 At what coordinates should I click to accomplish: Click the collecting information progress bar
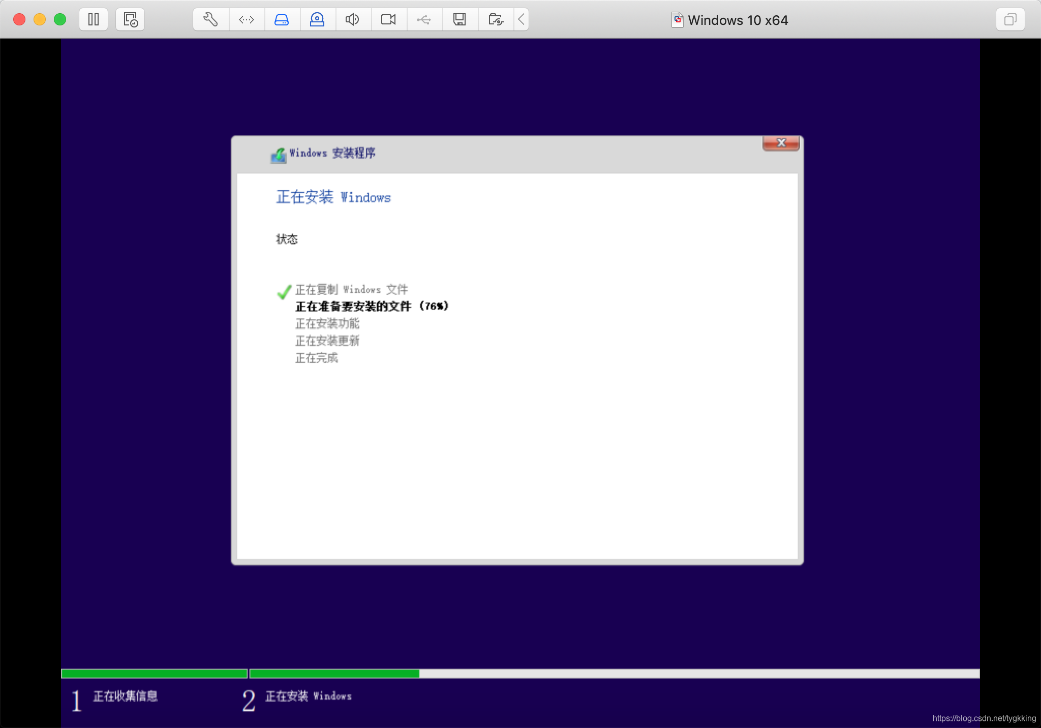[154, 674]
